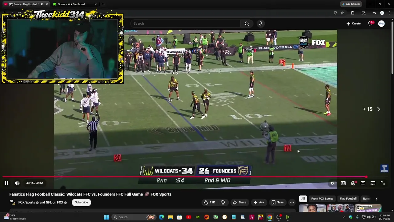Open YouTube notifications bell
The width and height of the screenshot is (394, 222).
pyautogui.click(x=370, y=23)
